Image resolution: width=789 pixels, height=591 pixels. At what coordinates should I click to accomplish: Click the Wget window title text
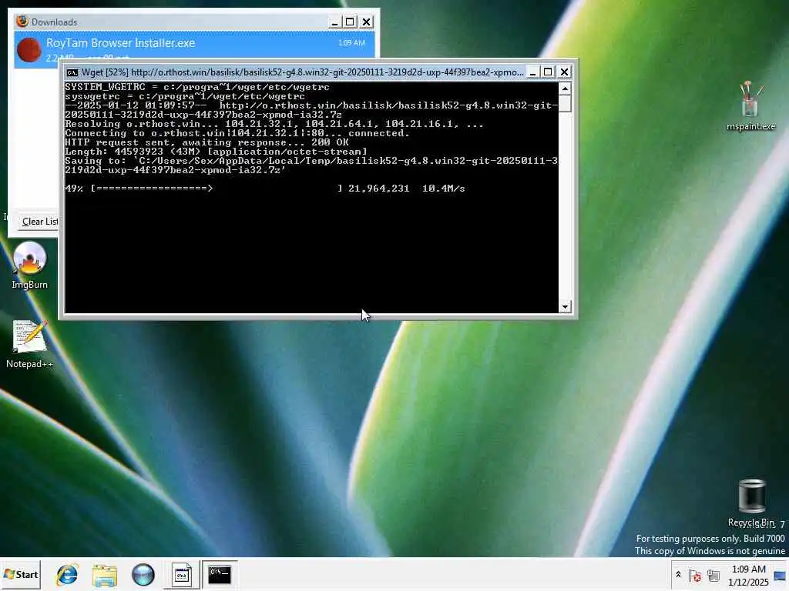302,72
